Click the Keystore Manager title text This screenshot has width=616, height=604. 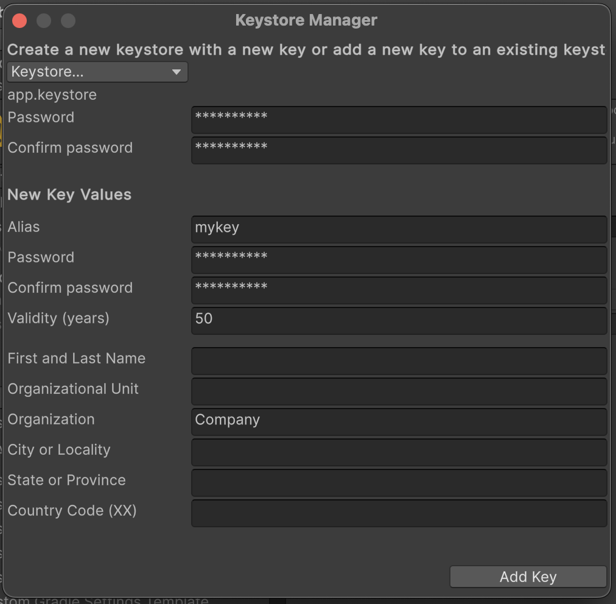(x=306, y=20)
